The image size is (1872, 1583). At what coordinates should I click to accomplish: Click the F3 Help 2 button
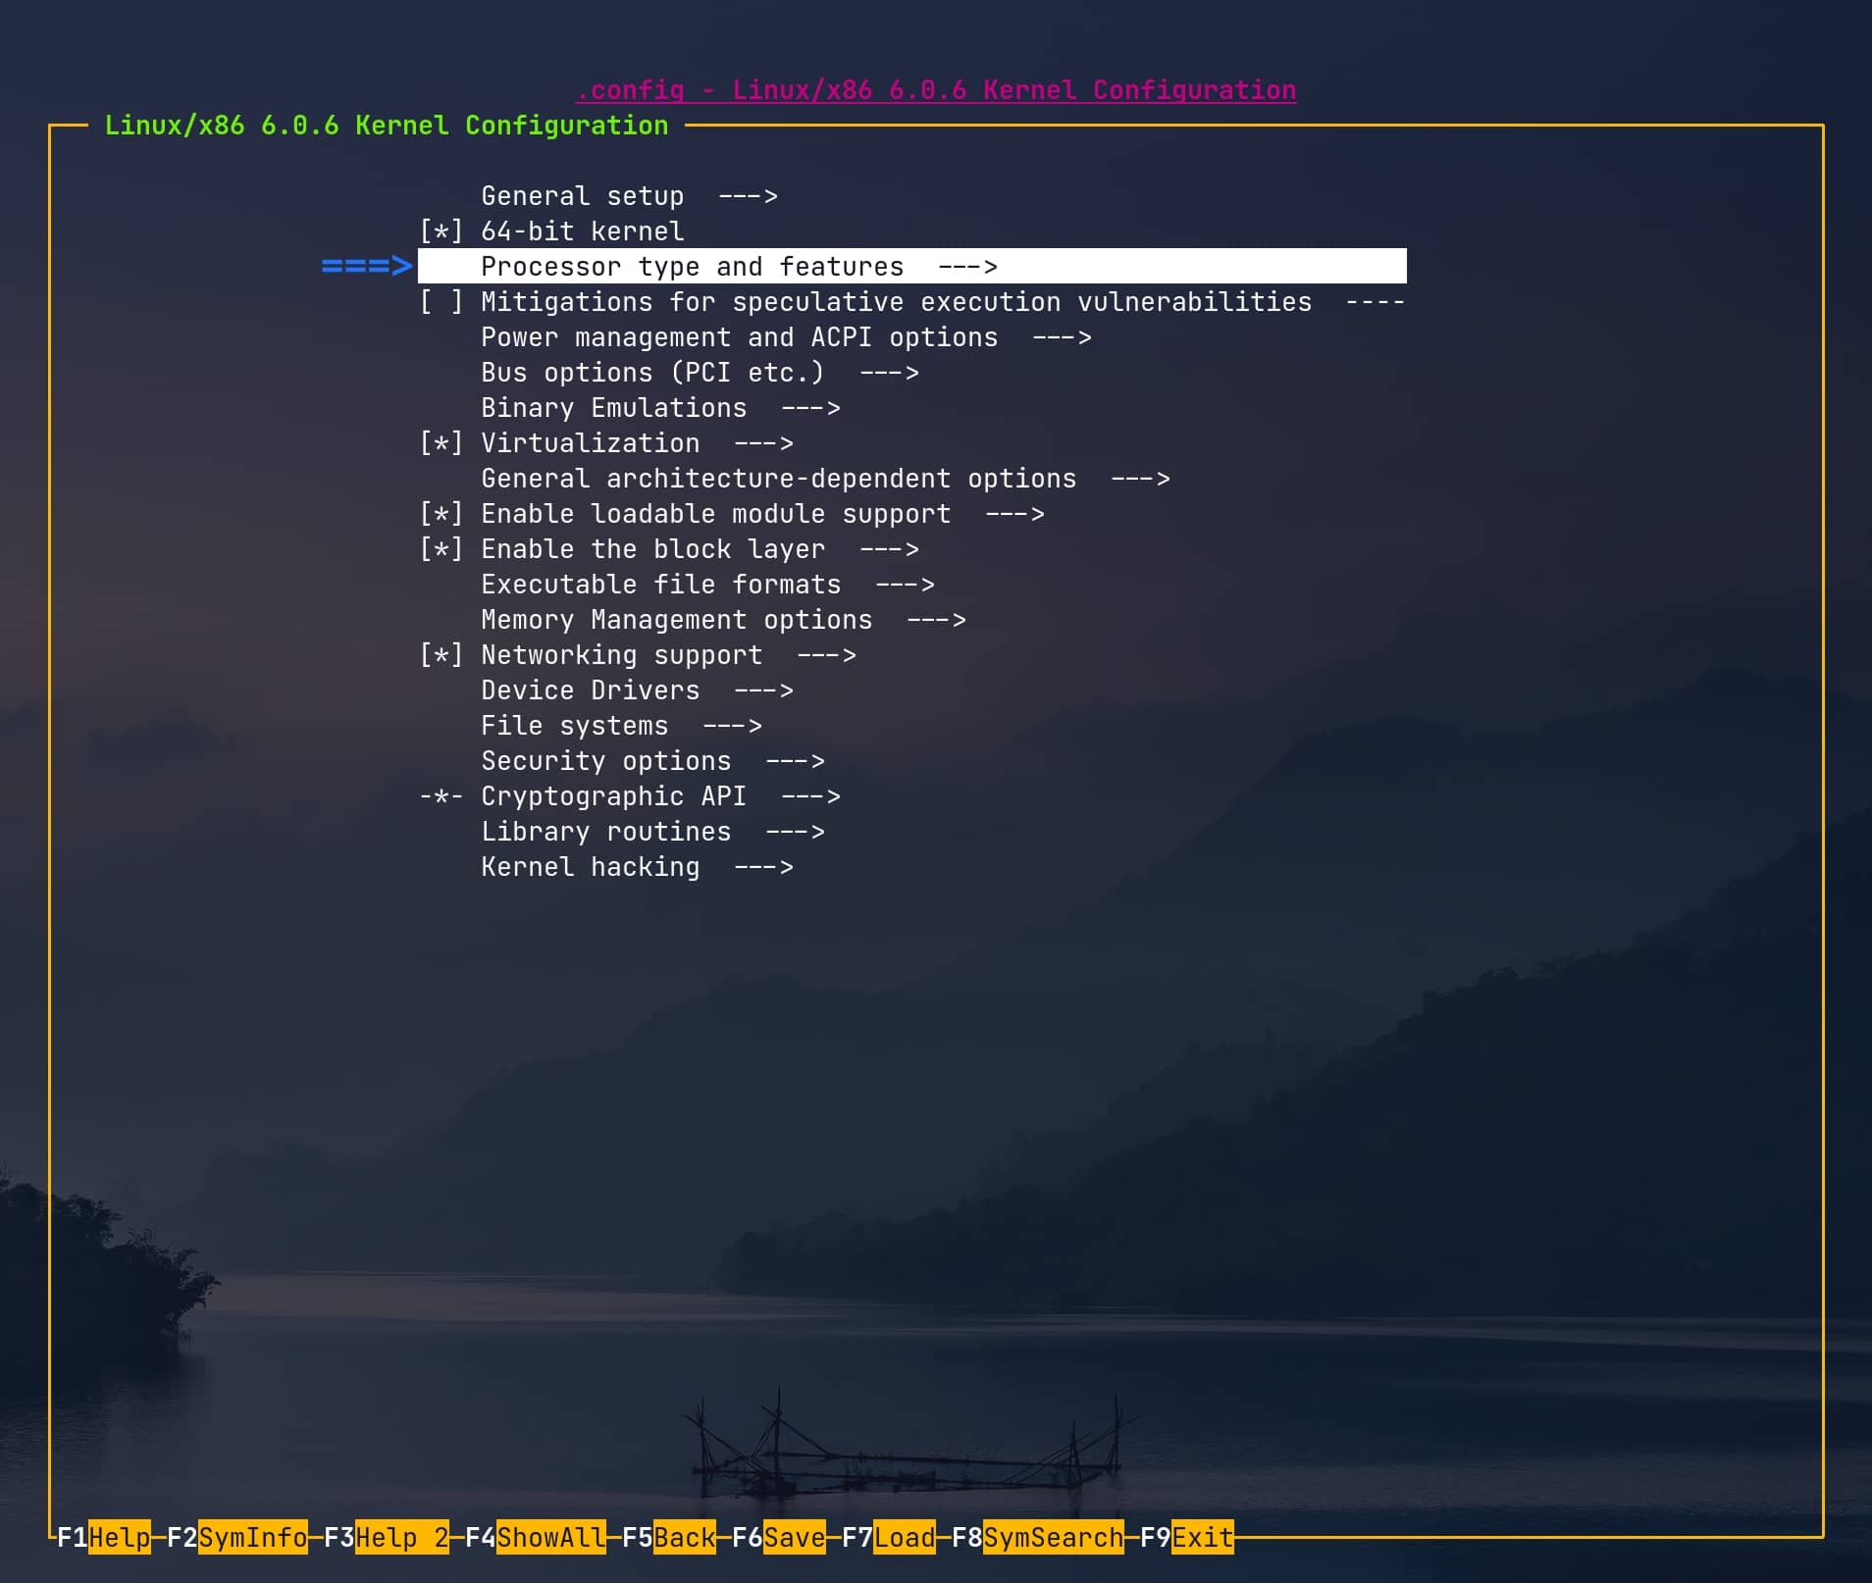point(387,1537)
